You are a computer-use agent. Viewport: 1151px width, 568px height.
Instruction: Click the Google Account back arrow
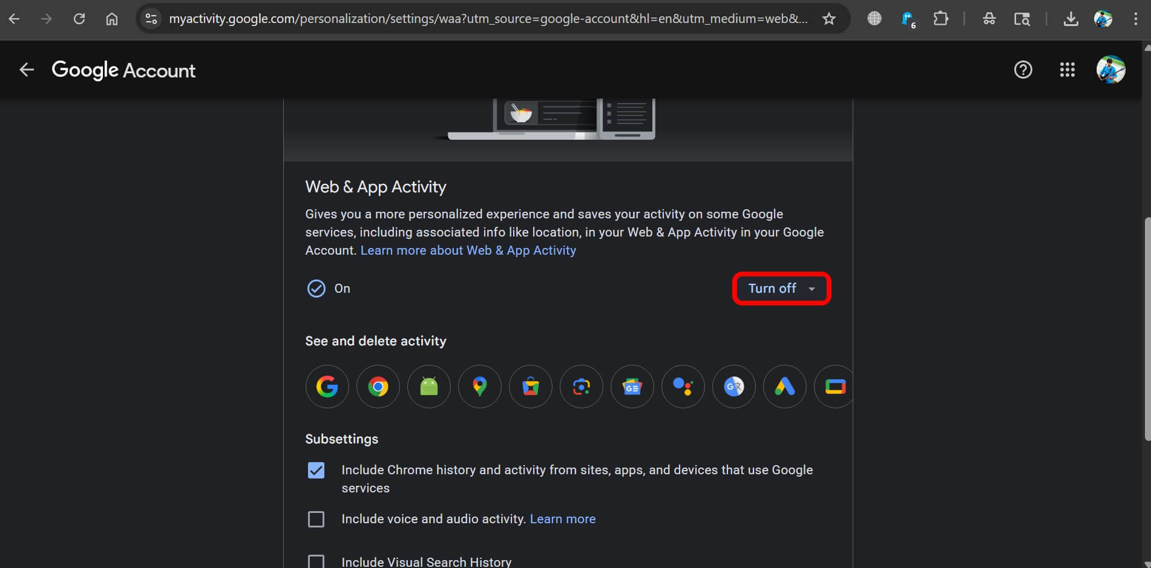tap(26, 70)
